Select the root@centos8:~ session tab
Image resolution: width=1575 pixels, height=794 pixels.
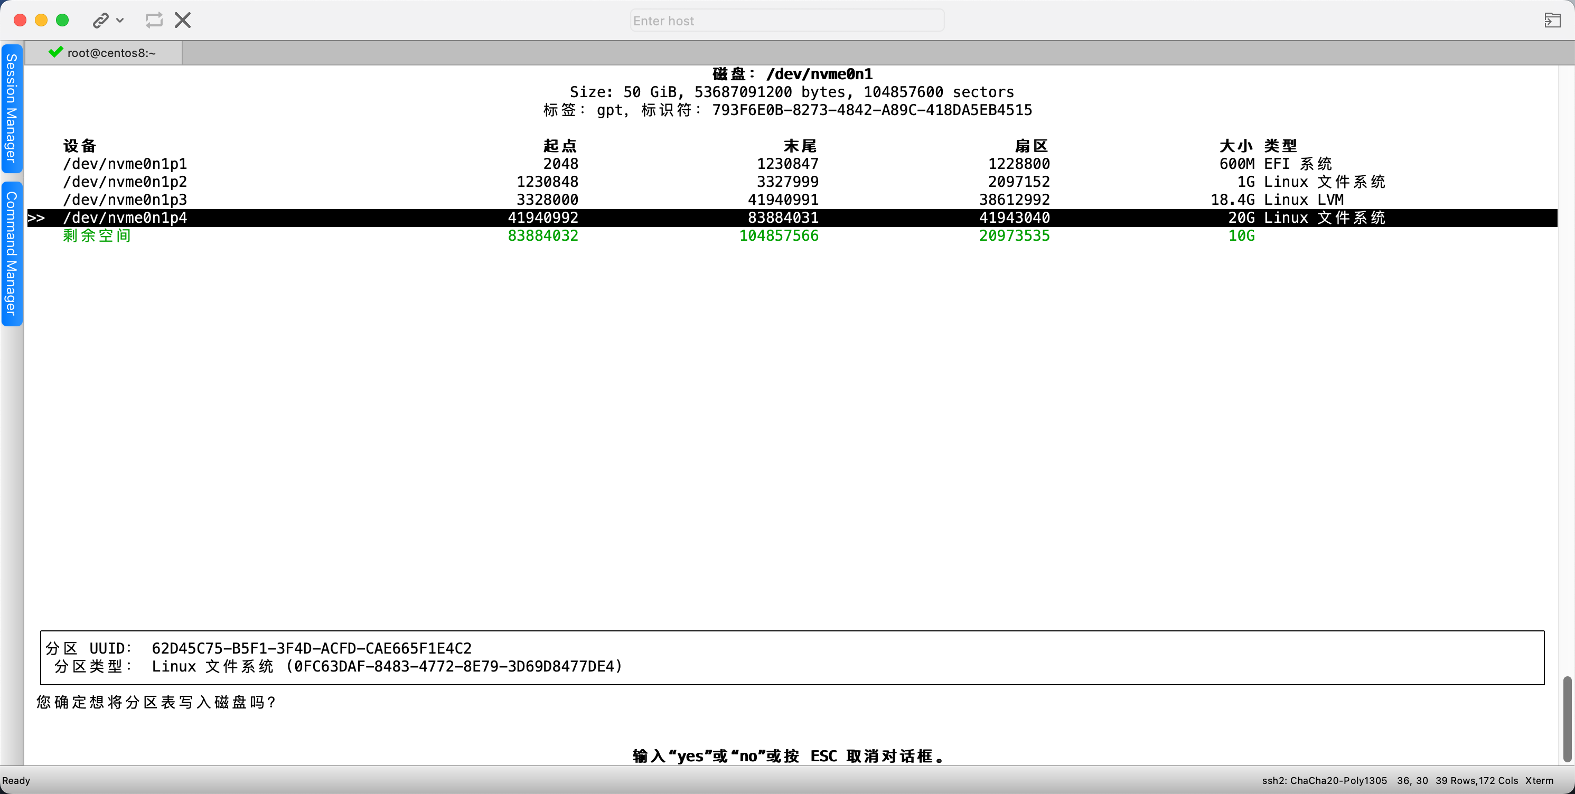(x=111, y=53)
